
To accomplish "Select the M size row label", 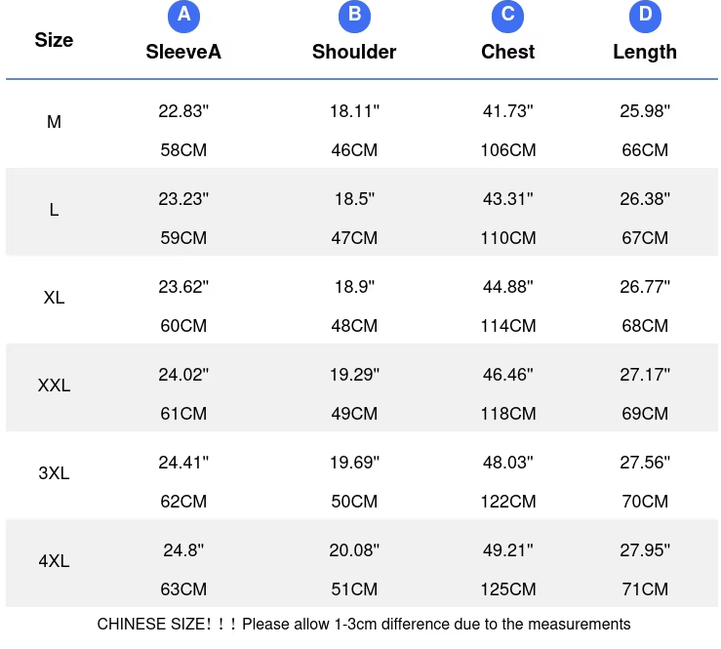I will pyautogui.click(x=54, y=122).
